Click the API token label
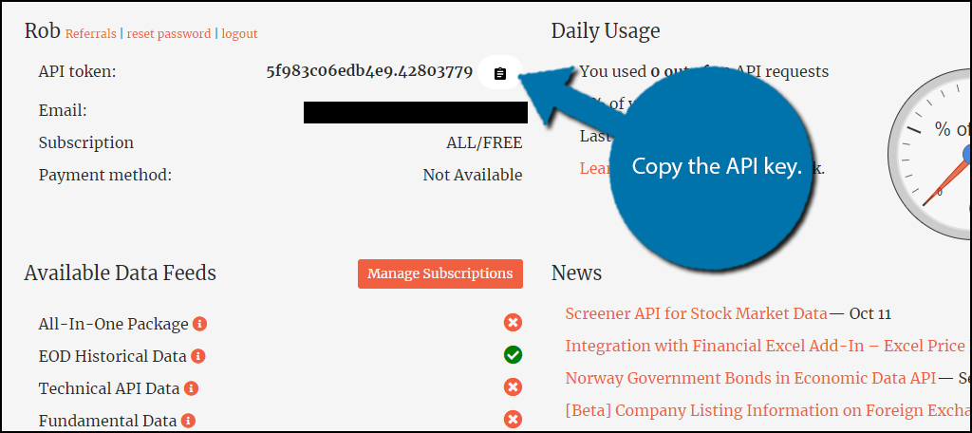The image size is (972, 433). point(78,72)
